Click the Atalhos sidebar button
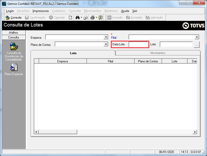207x156 pixels. coord(14,33)
